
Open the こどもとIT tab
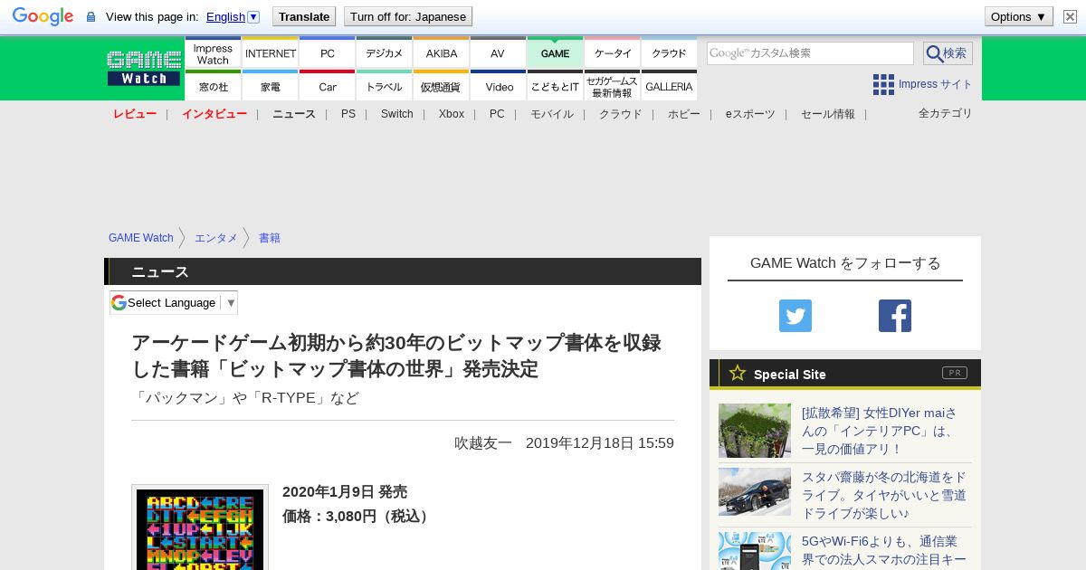click(555, 86)
